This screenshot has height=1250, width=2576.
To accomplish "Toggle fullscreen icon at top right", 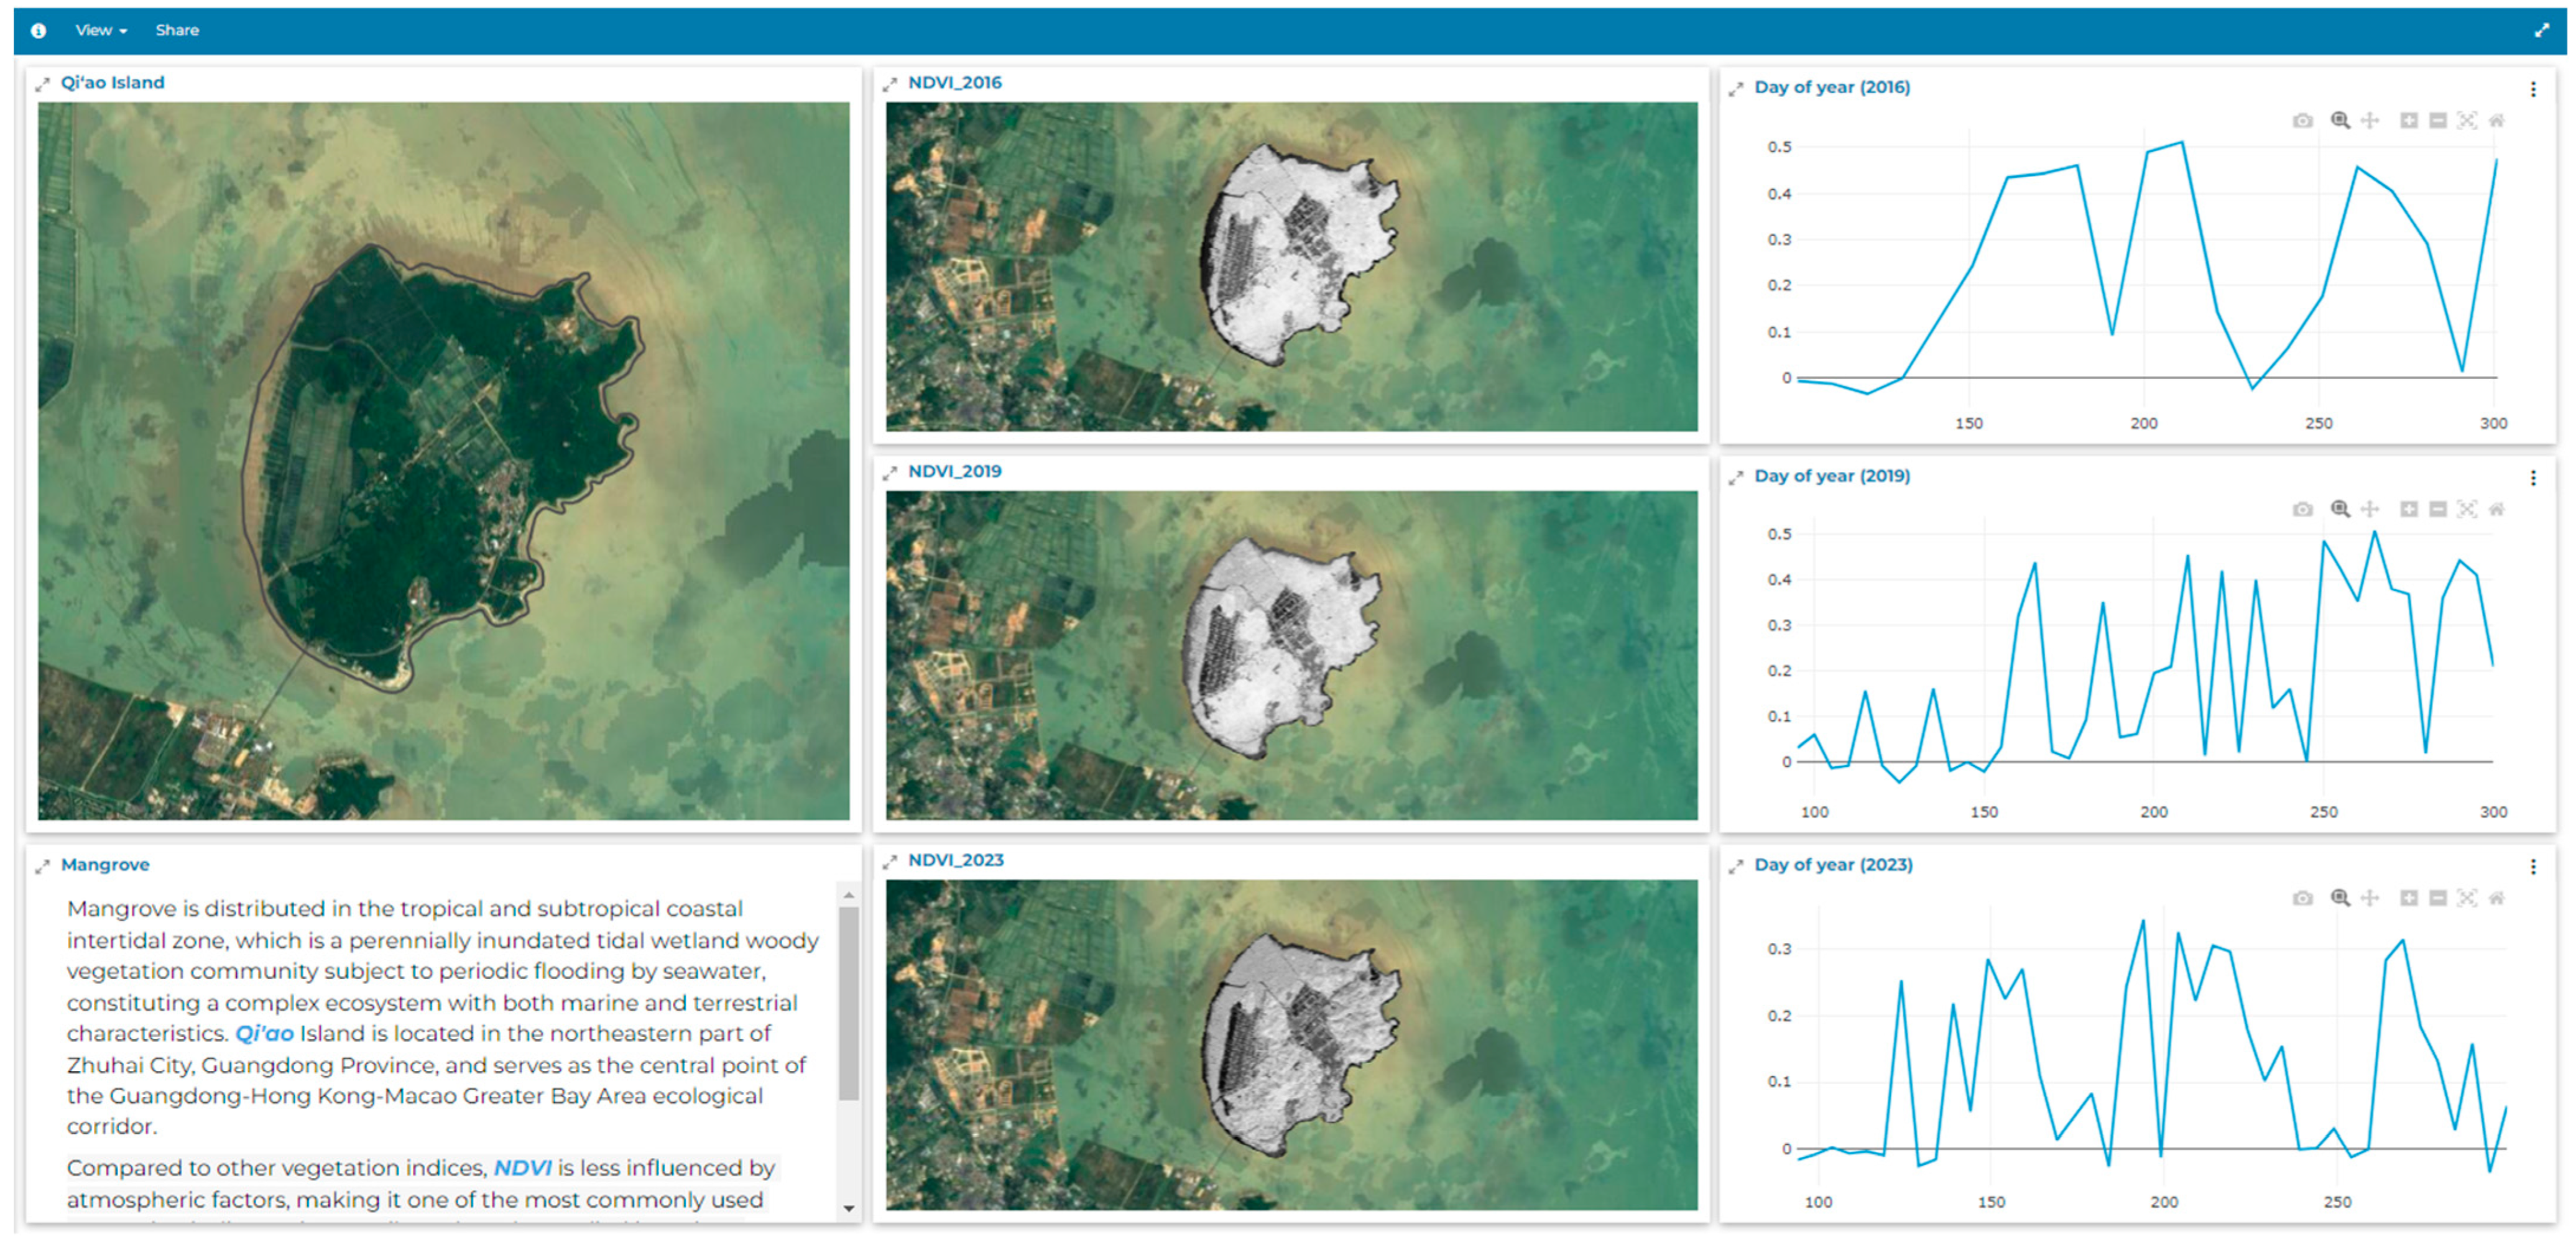I will coord(2541,31).
